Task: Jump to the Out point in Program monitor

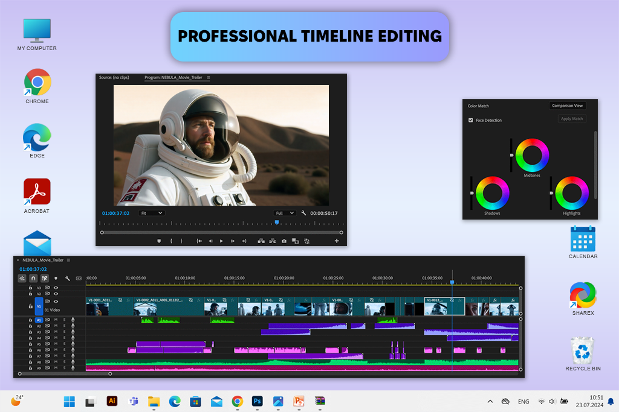Action: point(244,241)
